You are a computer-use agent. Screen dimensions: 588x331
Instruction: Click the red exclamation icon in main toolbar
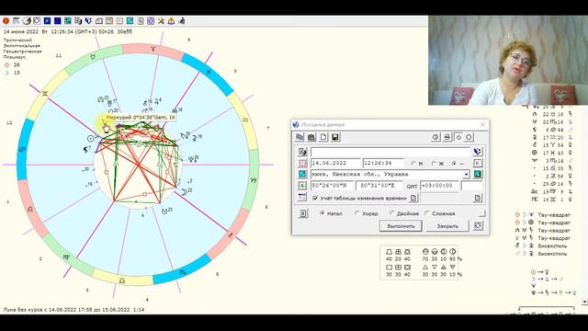coord(6,21)
